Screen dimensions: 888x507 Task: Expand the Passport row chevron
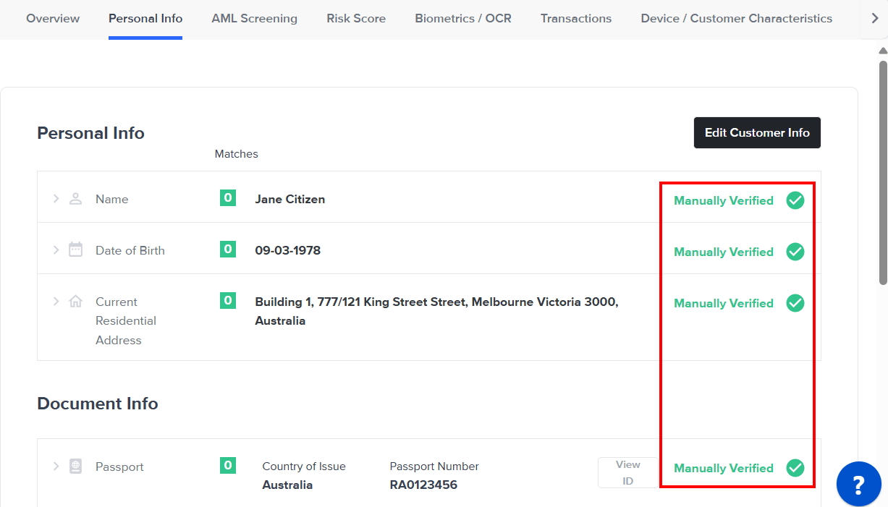pyautogui.click(x=56, y=466)
